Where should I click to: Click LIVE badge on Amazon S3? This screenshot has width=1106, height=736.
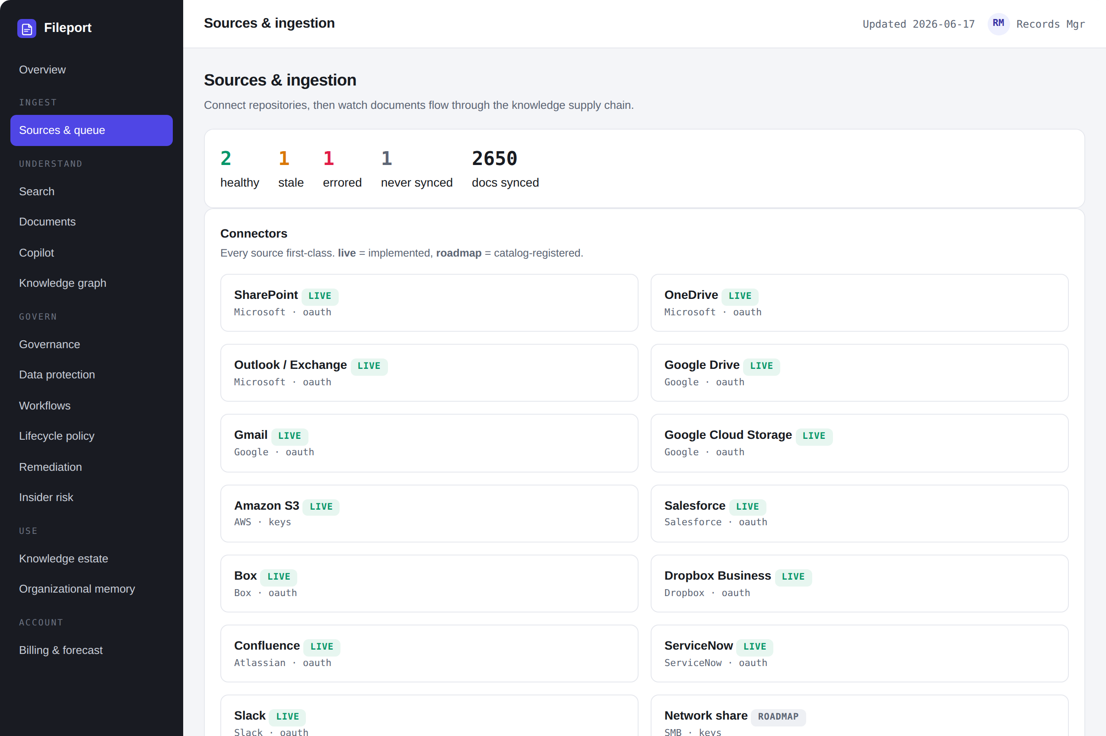pos(321,507)
